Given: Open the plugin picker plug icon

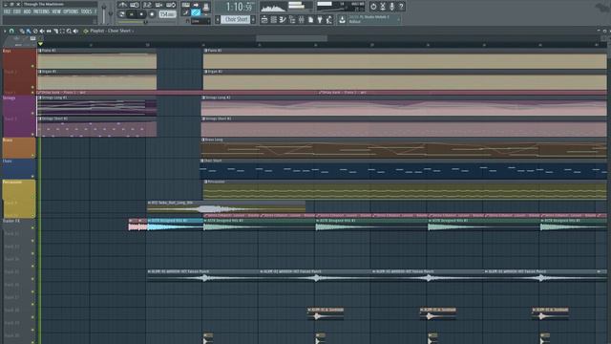Looking at the screenshot, I should tap(320, 19).
